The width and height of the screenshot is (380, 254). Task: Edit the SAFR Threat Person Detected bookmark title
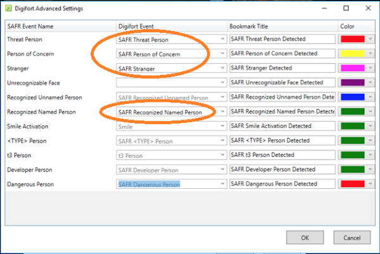click(x=282, y=39)
